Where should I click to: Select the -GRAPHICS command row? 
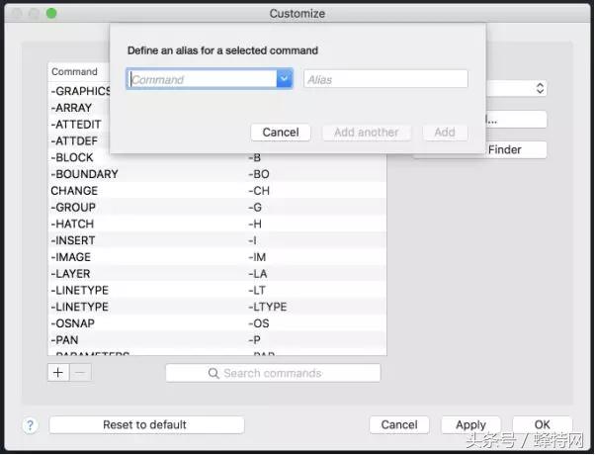[80, 91]
